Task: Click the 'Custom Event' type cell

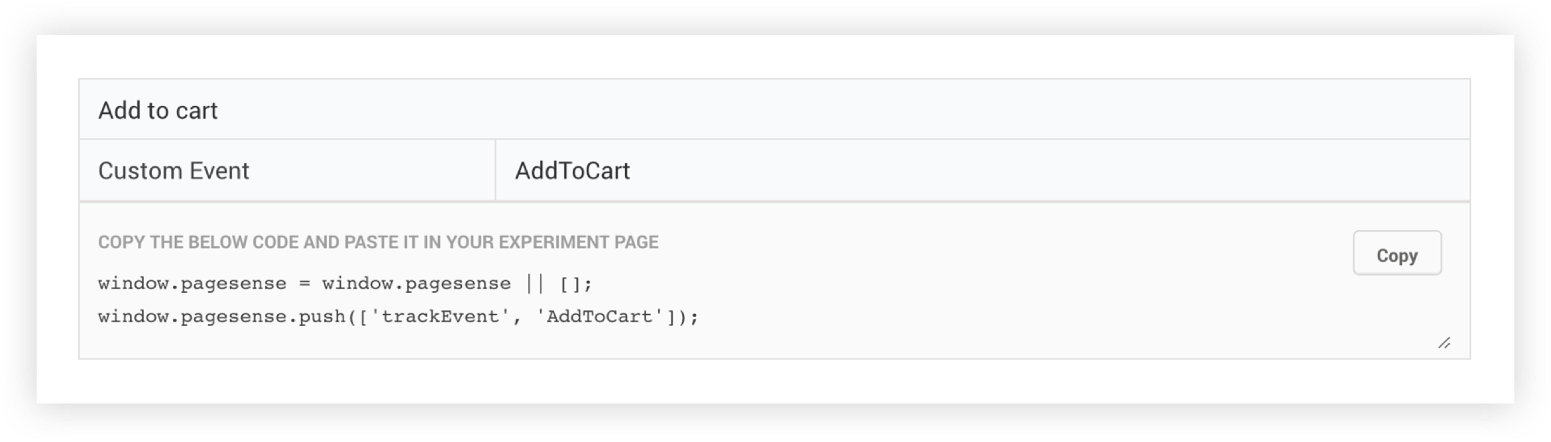Action: tap(174, 171)
